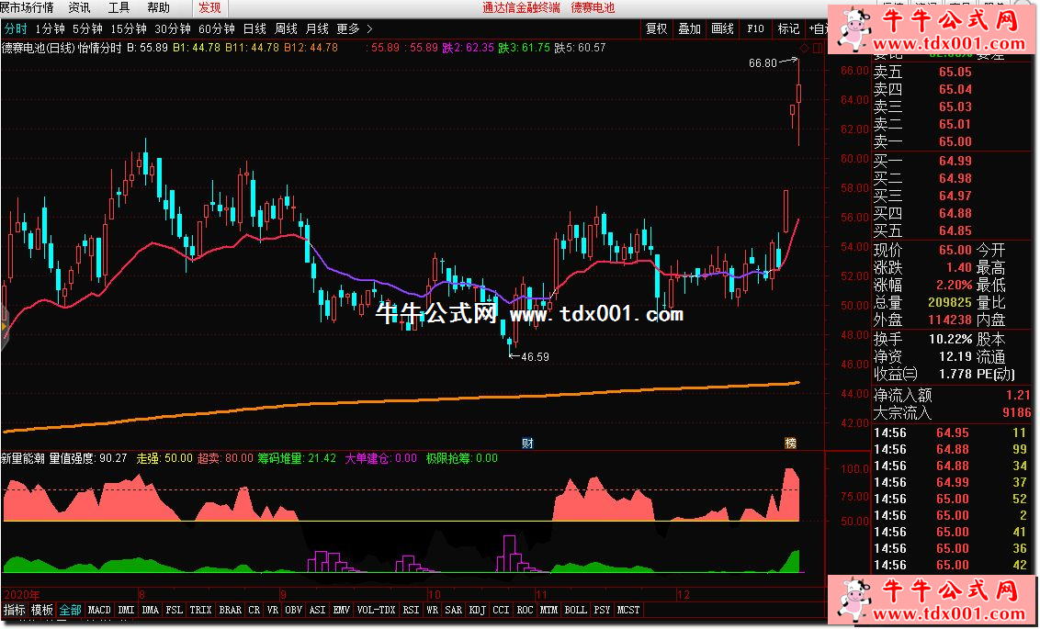Open F10 company information
The width and height of the screenshot is (1040, 629).
755,29
